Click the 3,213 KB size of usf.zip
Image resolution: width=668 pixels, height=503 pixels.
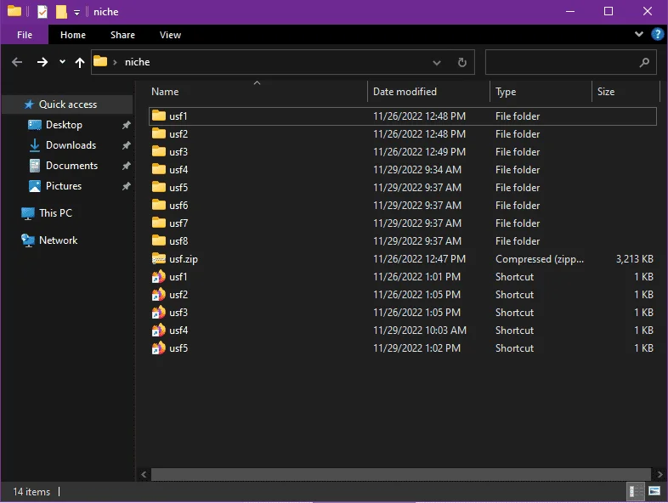point(634,259)
